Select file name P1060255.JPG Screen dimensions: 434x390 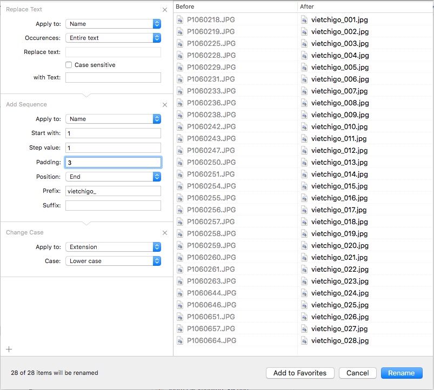(211, 198)
